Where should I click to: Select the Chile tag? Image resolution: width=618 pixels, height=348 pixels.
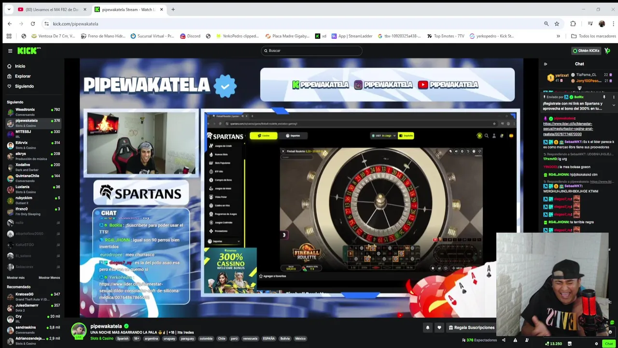pyautogui.click(x=222, y=339)
